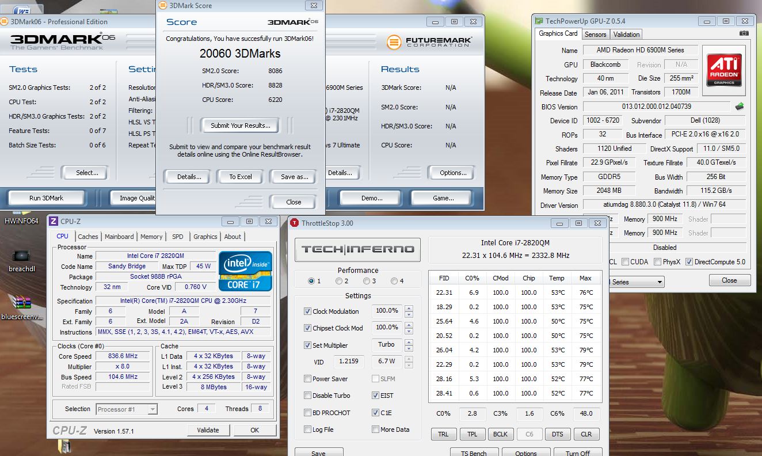This screenshot has width=762, height=456.
Task: Click the TechInferno logo button in ThrottleStop
Action: [358, 249]
